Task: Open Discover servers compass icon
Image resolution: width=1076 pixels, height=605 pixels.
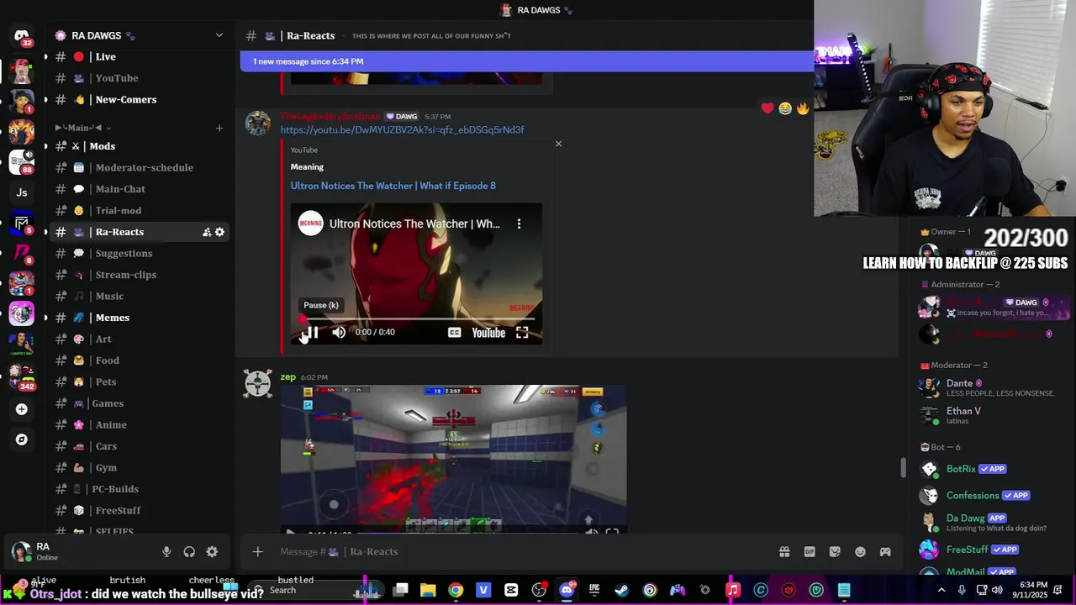Action: 21,439
